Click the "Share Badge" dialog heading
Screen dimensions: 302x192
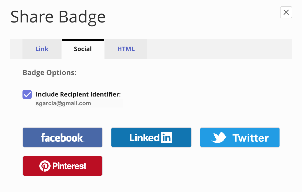58,17
